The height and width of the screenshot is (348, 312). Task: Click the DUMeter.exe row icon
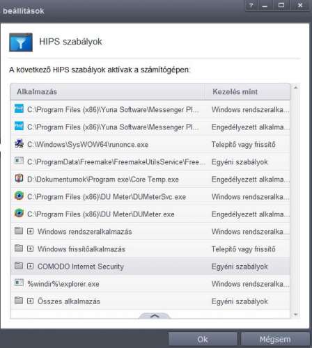[19, 213]
